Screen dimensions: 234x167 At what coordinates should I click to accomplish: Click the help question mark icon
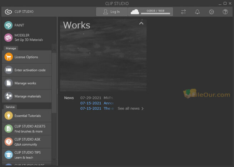225,12
